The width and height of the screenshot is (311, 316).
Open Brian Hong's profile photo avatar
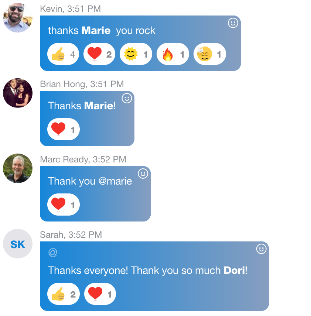point(18,93)
